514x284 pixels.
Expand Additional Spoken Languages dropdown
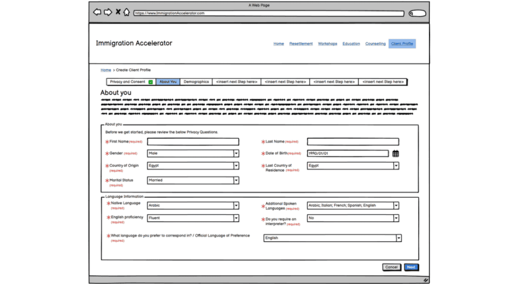396,205
